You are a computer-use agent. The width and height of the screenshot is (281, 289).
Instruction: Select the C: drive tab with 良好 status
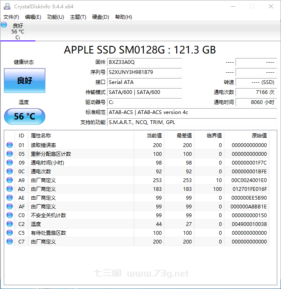(18, 31)
